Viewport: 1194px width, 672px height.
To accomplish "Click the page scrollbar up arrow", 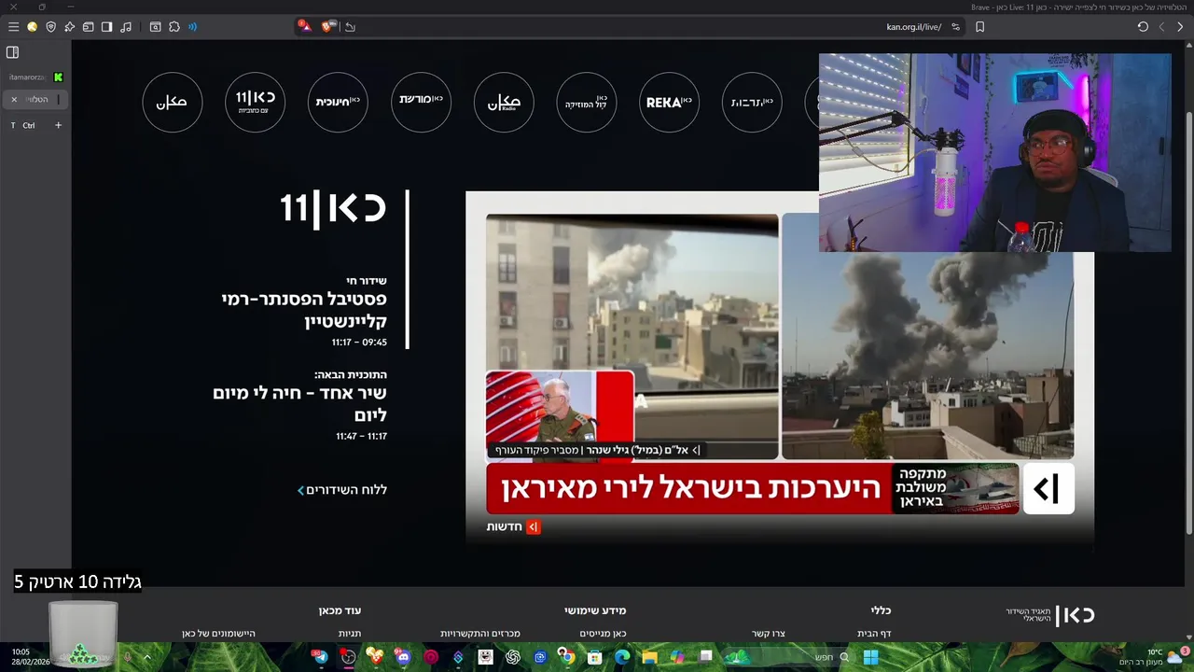I will (1189, 45).
